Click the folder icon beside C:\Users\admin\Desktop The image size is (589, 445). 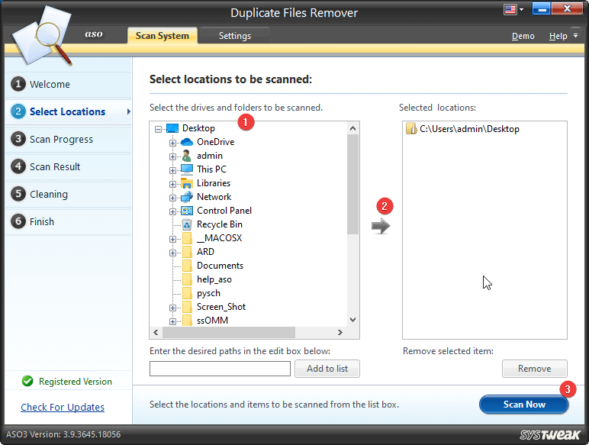(x=411, y=128)
